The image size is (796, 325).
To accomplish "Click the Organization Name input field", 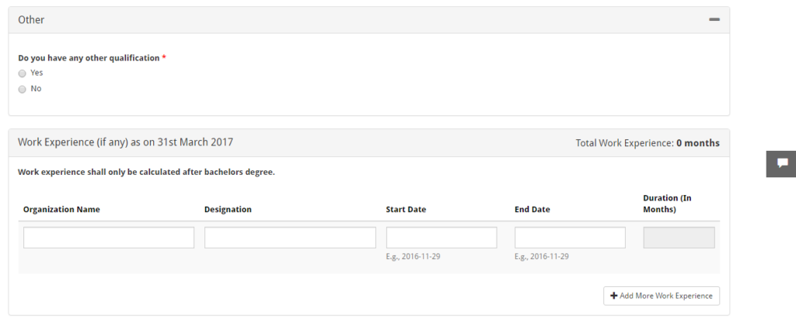I will point(109,238).
